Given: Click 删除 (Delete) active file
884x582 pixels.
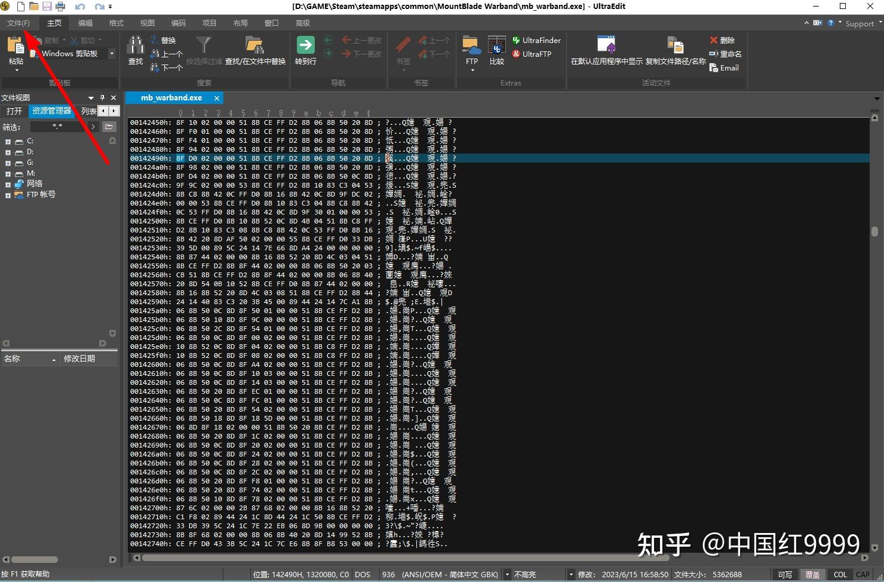Looking at the screenshot, I should 722,40.
